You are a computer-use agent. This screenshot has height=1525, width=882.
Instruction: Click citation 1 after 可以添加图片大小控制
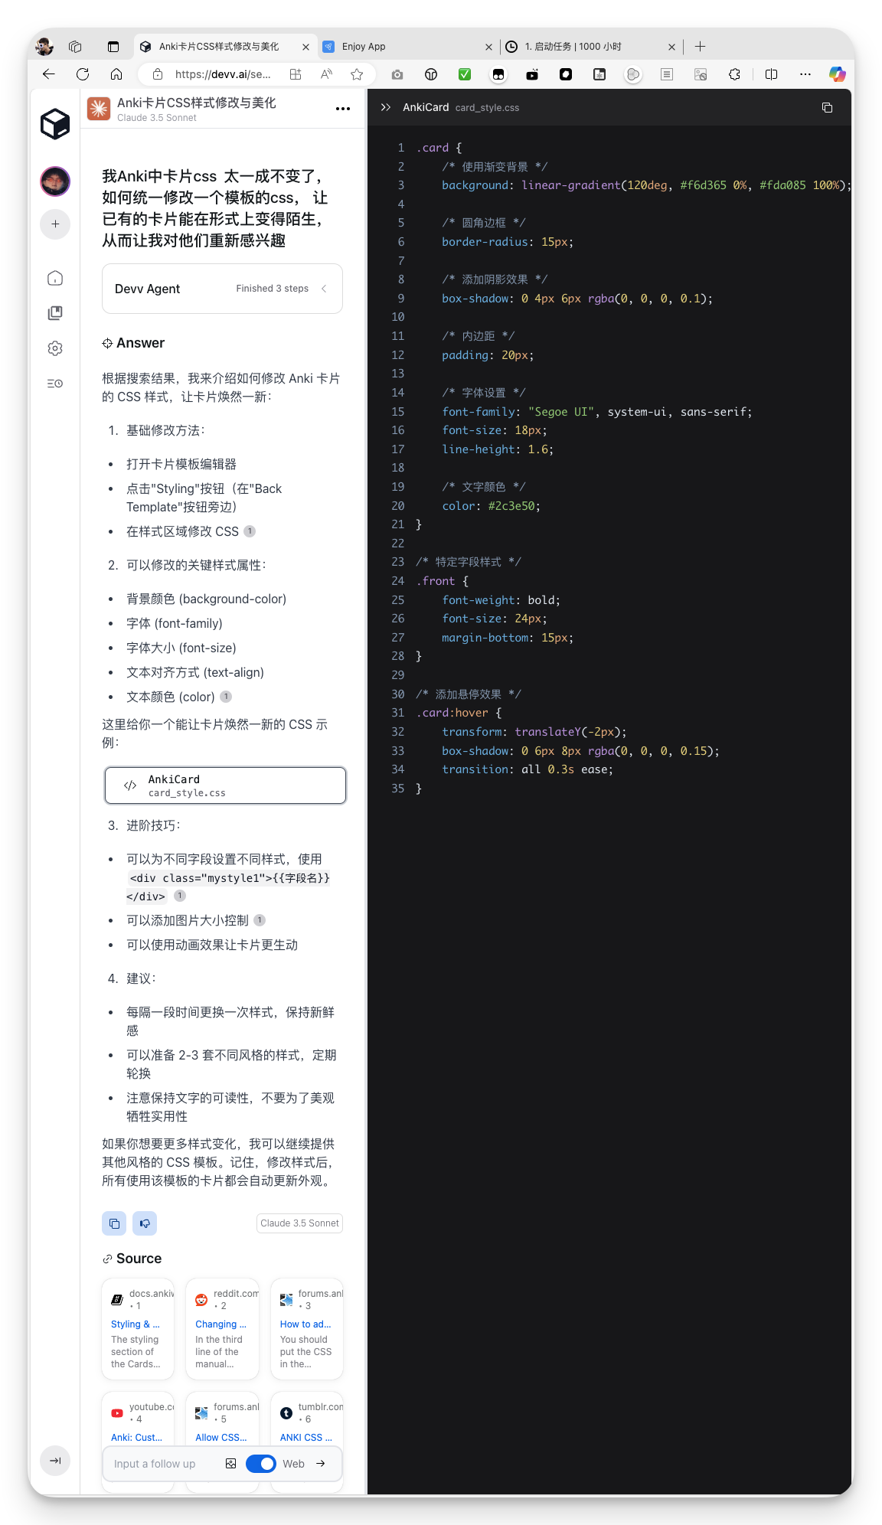tap(260, 920)
